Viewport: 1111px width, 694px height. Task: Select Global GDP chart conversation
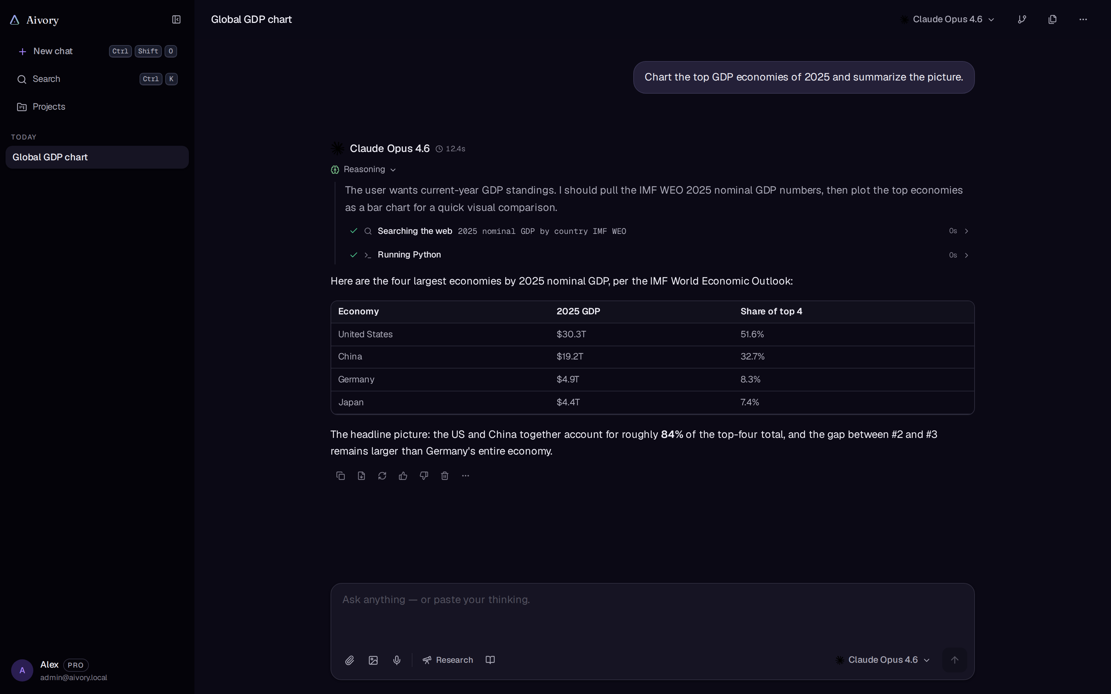pos(97,157)
